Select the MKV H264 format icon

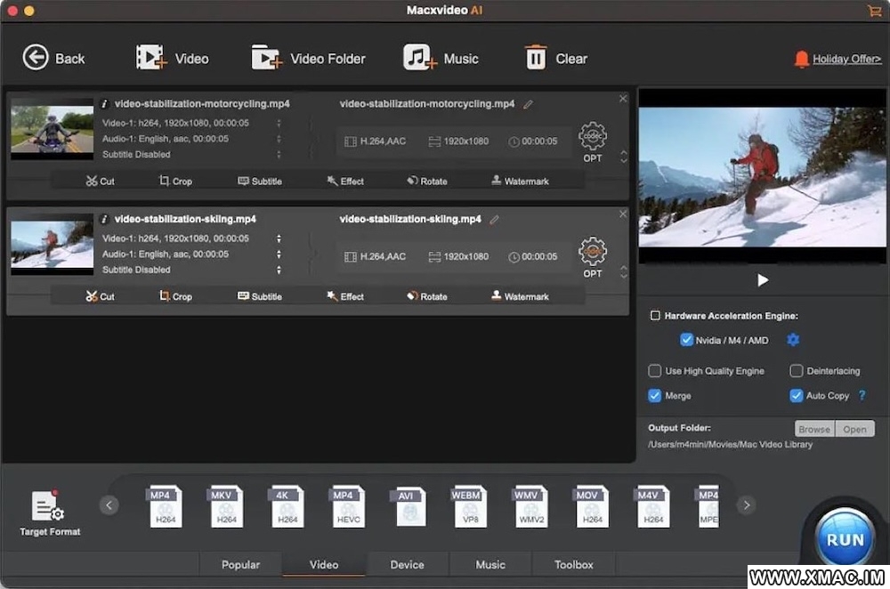point(226,506)
